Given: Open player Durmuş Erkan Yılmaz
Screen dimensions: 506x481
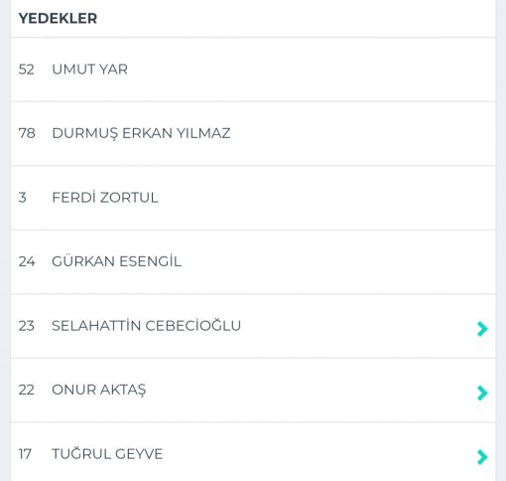Looking at the screenshot, I should click(x=141, y=133).
